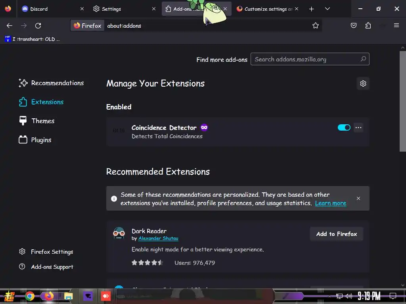Click Firefox taskbar icon
Image resolution: width=406 pixels, height=304 pixels.
coord(49,296)
